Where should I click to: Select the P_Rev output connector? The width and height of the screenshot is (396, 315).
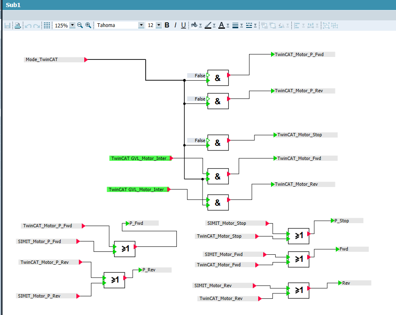155,270
